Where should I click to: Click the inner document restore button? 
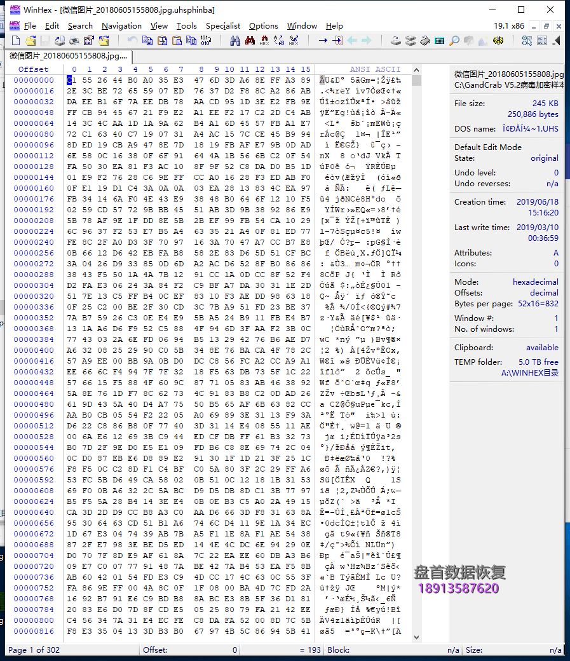[x=546, y=26]
